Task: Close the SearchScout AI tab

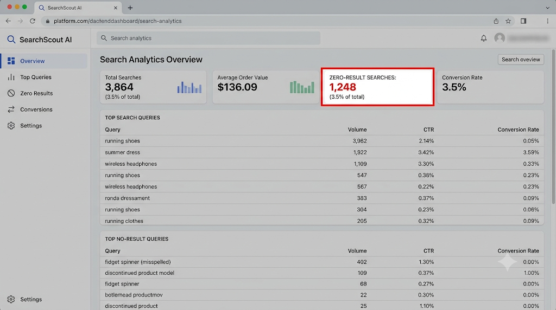Action: [116, 8]
